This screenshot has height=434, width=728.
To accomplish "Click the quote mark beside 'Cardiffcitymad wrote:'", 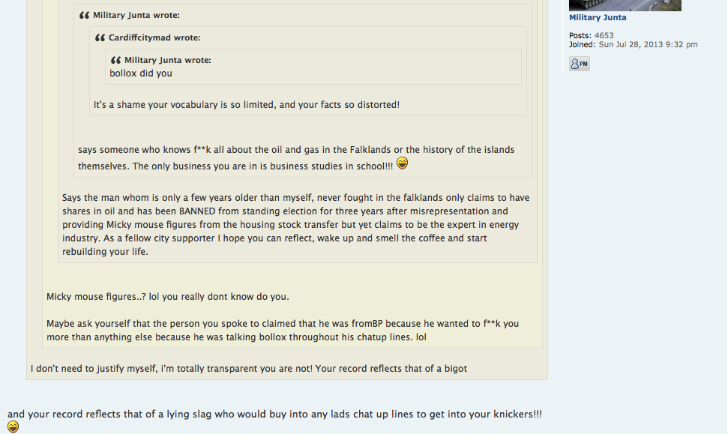I will pyautogui.click(x=100, y=37).
